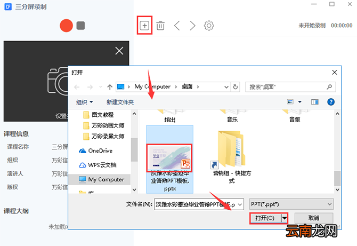Open the PPT(*.ppt*) file type dropdown
The width and height of the screenshot is (357, 246).
291,204
